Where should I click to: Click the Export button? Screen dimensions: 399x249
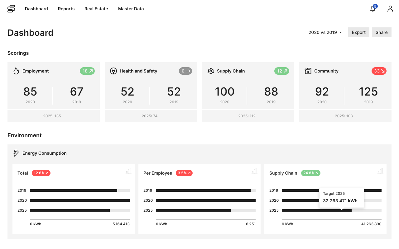point(359,32)
